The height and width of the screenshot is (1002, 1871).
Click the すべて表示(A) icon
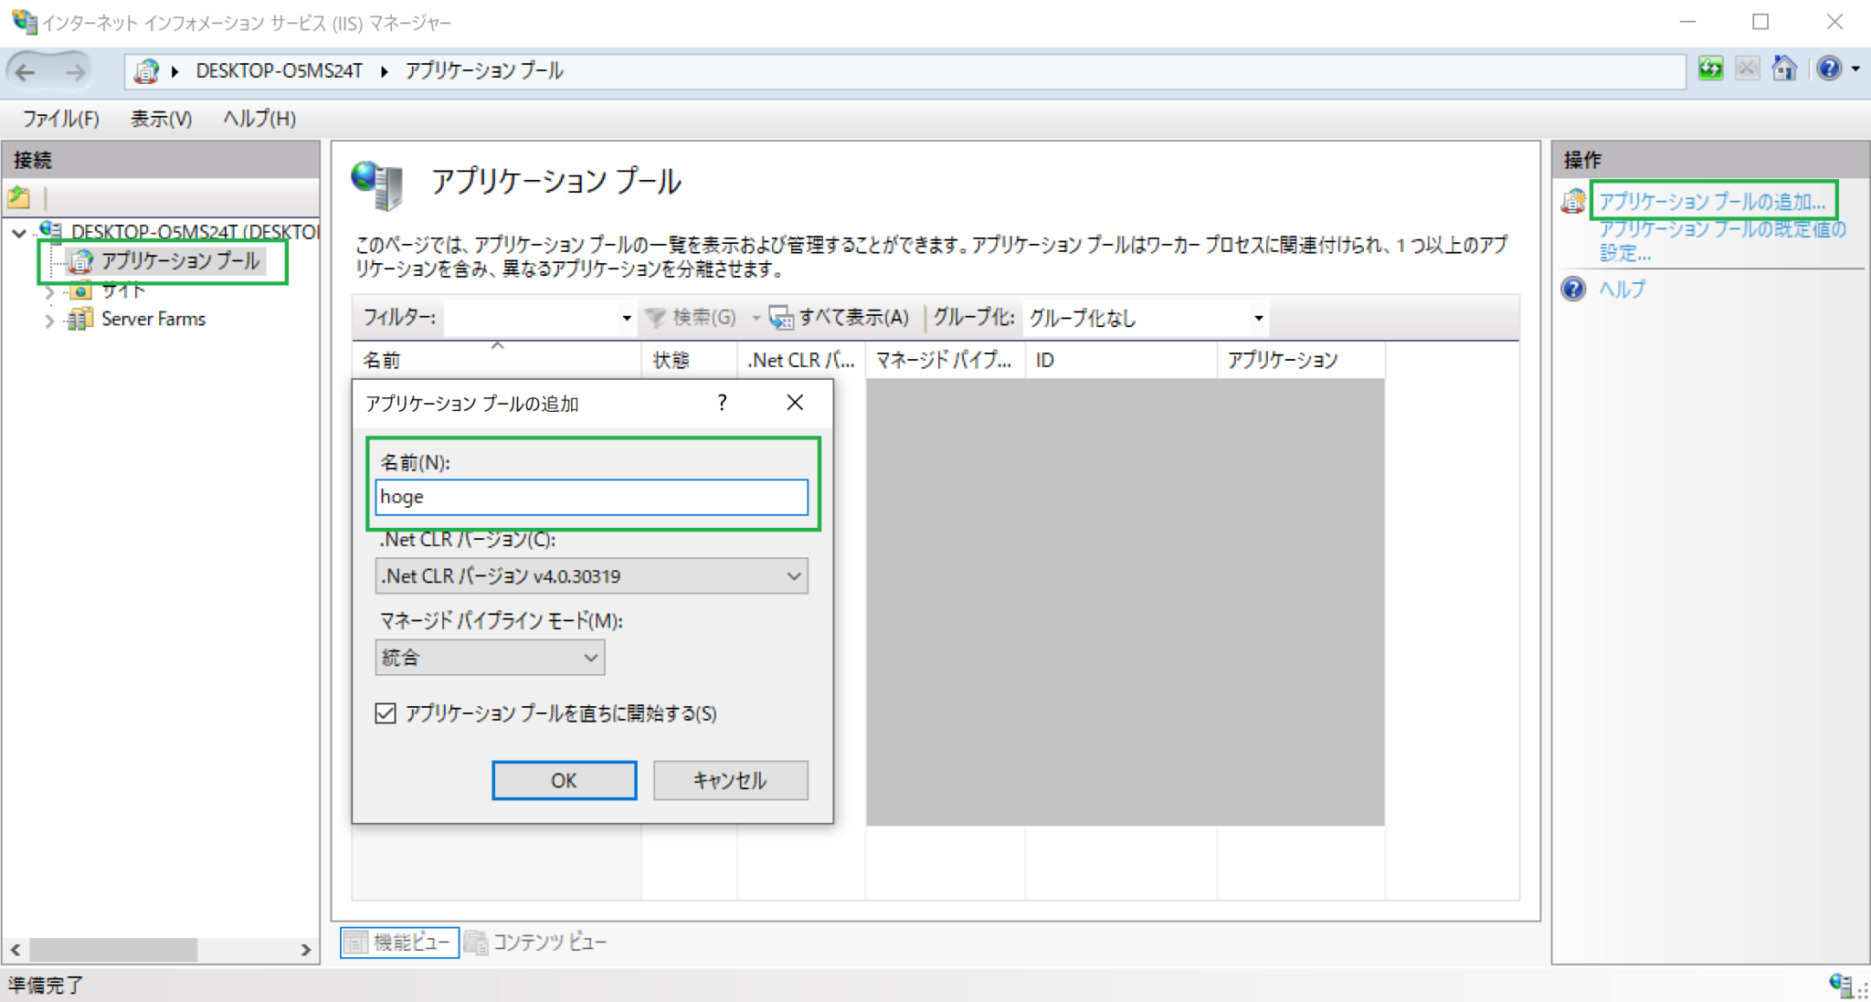pyautogui.click(x=781, y=318)
